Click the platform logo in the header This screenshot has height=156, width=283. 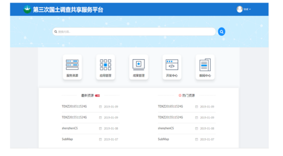27,9
